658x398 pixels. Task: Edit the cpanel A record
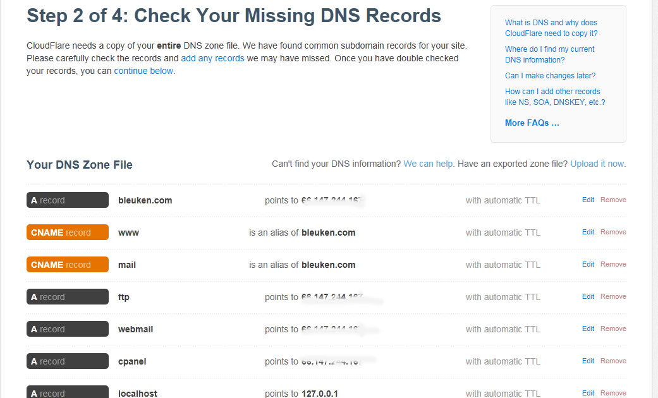[588, 361]
